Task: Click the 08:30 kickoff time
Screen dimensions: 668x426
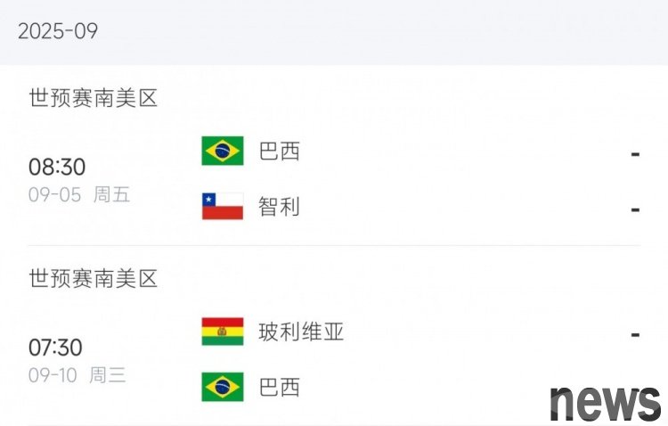Action: tap(57, 167)
